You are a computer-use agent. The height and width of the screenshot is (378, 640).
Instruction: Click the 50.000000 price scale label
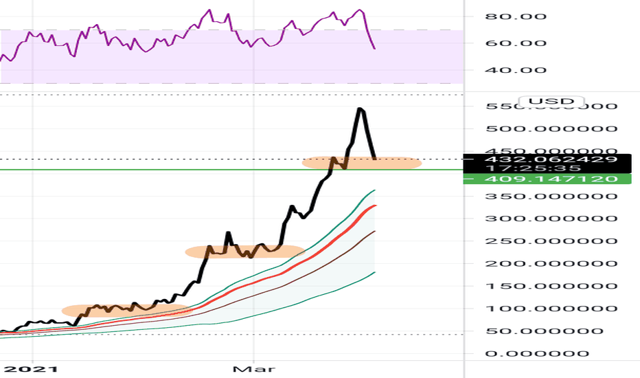pos(544,331)
